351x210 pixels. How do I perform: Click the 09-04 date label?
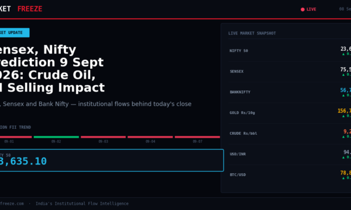(150, 142)
